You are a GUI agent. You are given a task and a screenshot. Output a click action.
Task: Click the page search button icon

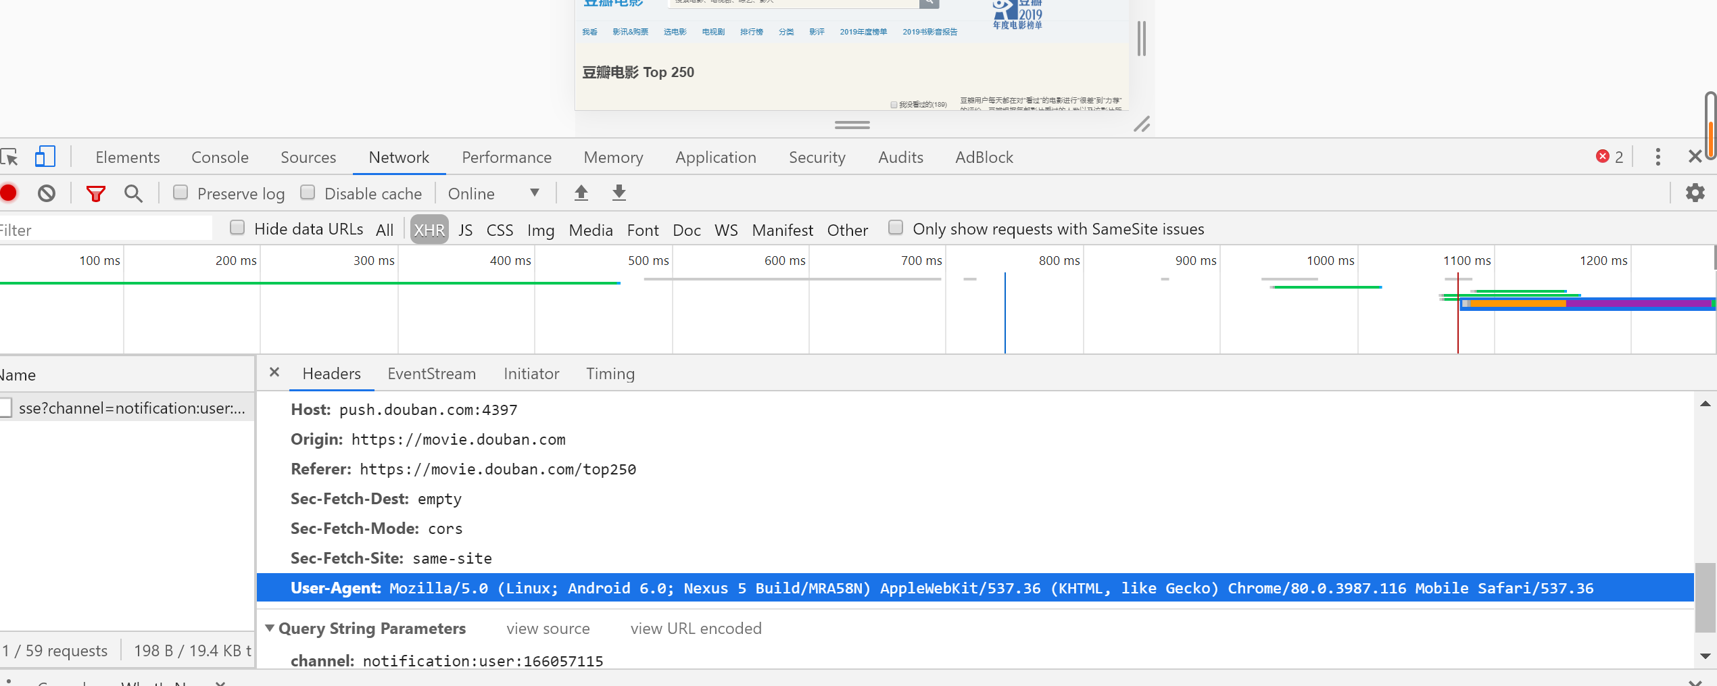929,3
